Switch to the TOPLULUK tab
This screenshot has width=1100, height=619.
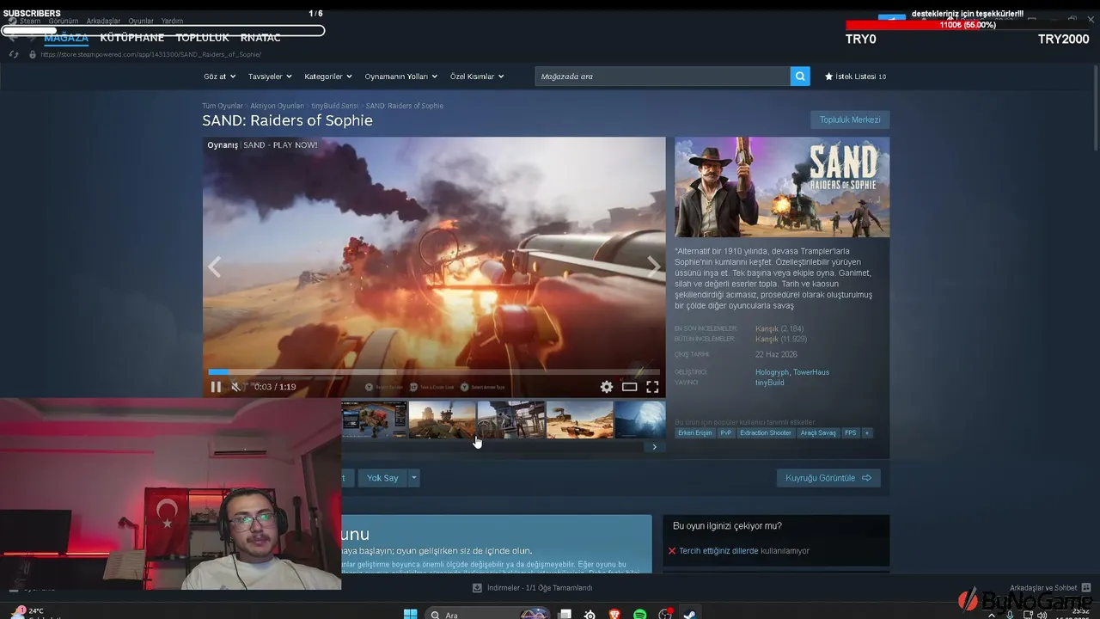[202, 38]
